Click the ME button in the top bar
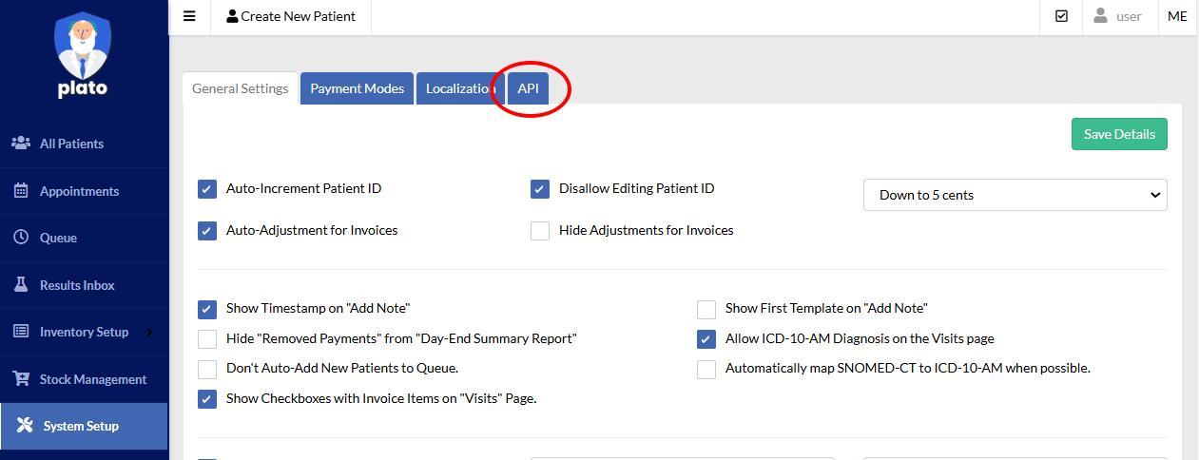 1177,16
